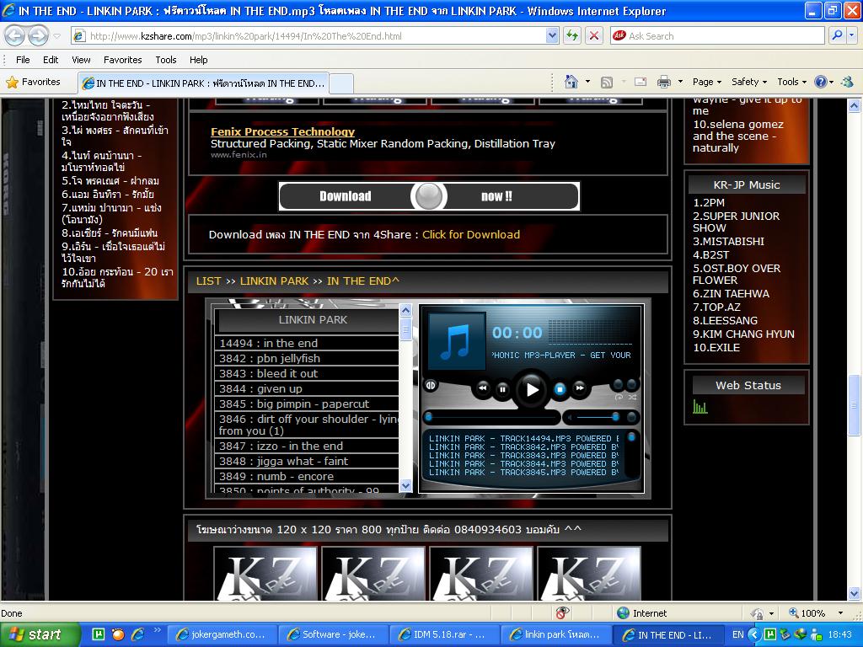The height and width of the screenshot is (647, 863).
Task: Open the Tools command bar dropdown
Action: click(x=792, y=82)
